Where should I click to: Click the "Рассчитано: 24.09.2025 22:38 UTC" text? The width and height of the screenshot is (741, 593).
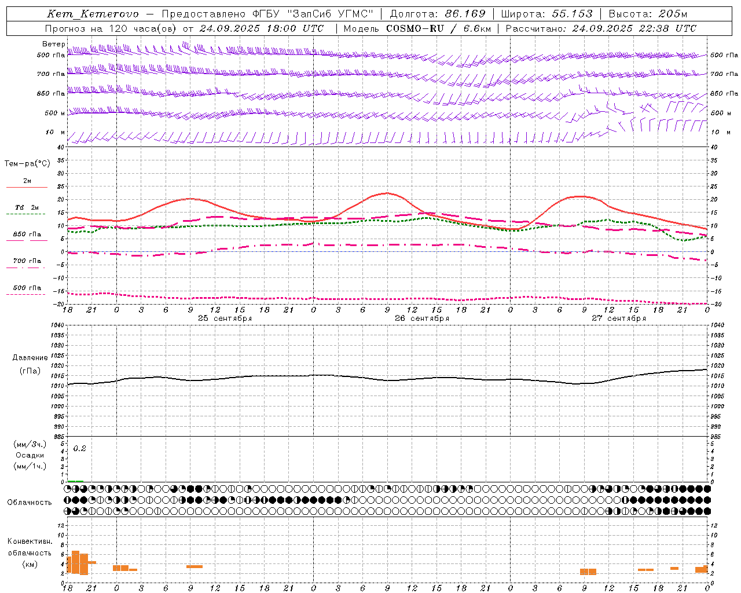[601, 28]
